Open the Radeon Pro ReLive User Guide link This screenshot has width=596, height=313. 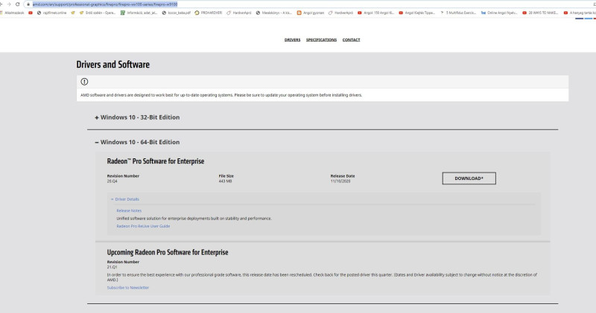click(x=143, y=226)
